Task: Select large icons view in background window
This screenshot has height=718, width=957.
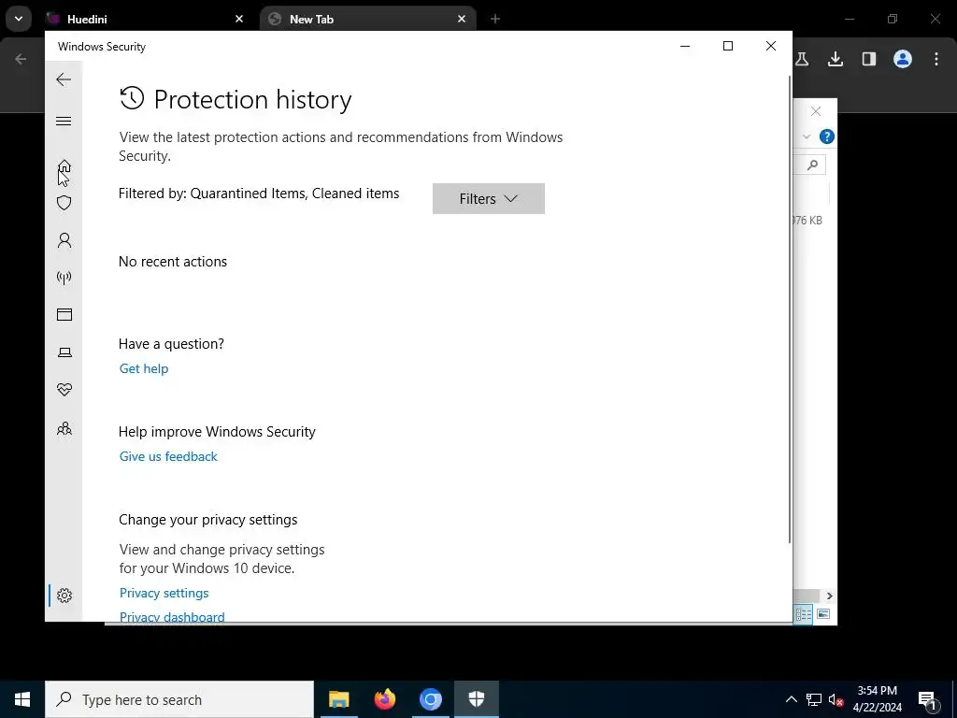Action: tap(823, 614)
